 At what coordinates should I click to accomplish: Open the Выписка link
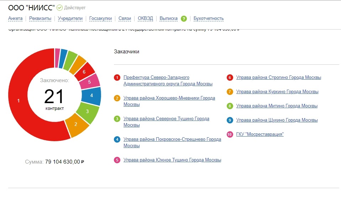click(x=169, y=18)
